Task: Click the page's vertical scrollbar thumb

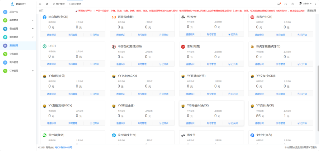Action: click(318, 98)
